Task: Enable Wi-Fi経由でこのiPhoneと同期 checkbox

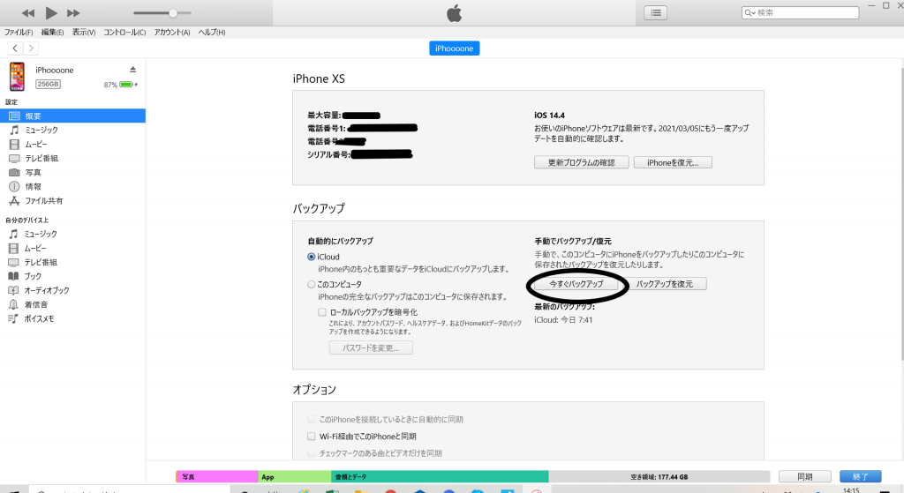Action: (312, 436)
